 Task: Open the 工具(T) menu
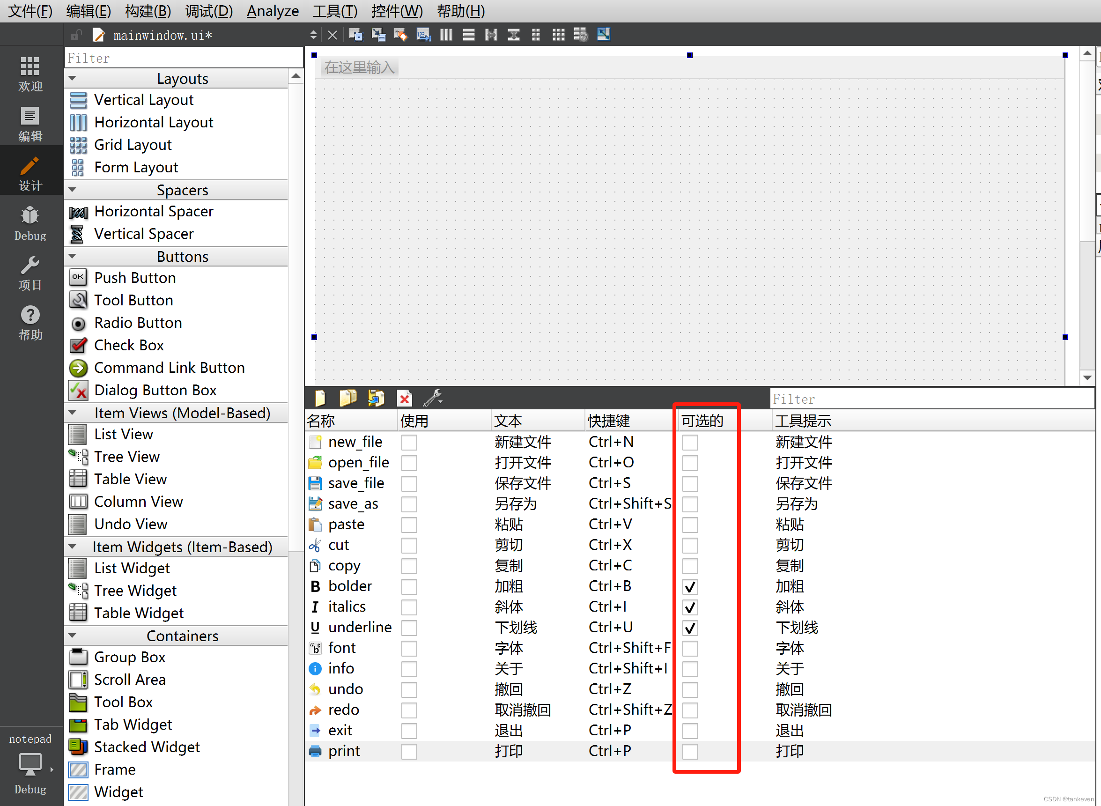click(x=335, y=11)
